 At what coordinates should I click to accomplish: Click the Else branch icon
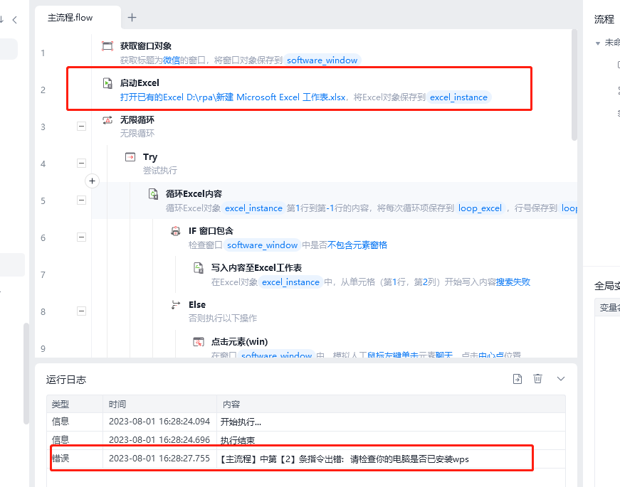(x=176, y=304)
